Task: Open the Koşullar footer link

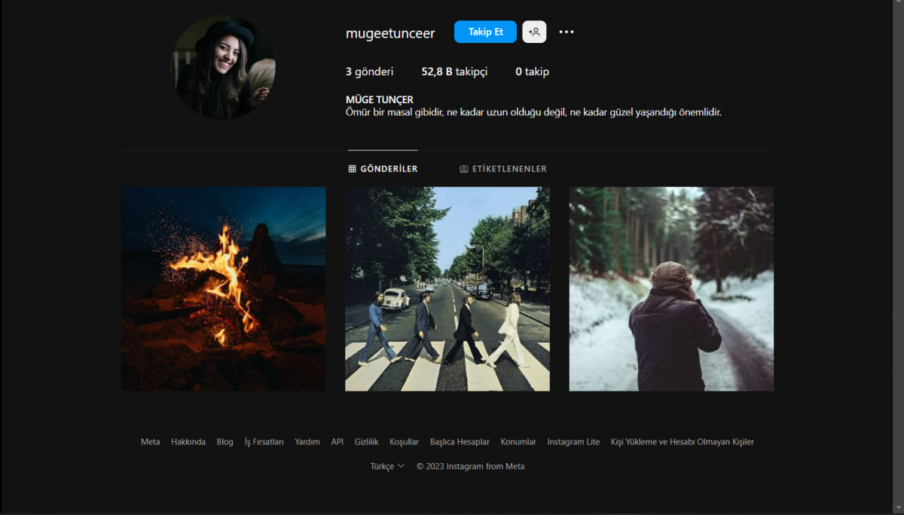Action: coord(405,442)
